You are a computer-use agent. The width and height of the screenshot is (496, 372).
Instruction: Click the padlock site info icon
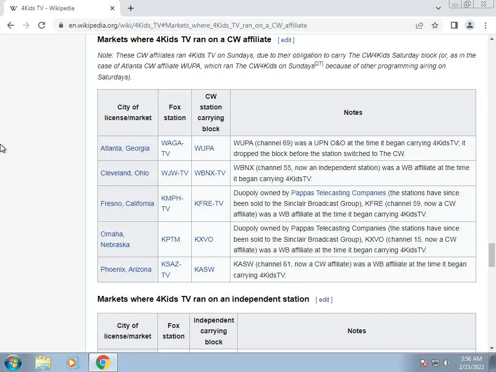coord(61,25)
